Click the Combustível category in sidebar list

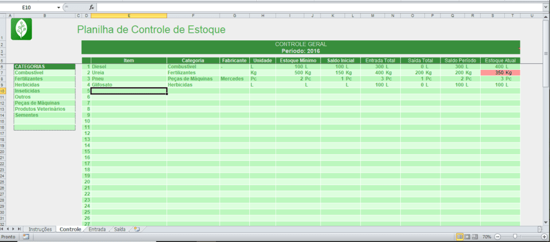[x=45, y=73]
